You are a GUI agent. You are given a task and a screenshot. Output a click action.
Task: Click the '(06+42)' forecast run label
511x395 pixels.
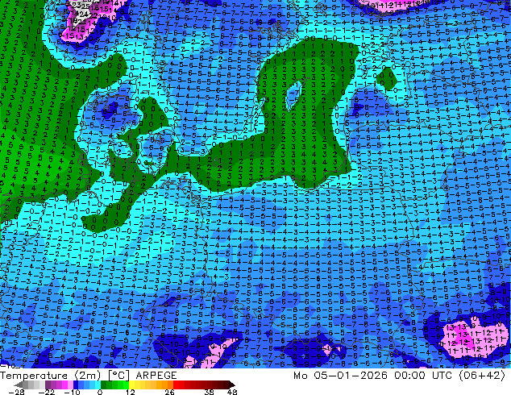coord(482,376)
